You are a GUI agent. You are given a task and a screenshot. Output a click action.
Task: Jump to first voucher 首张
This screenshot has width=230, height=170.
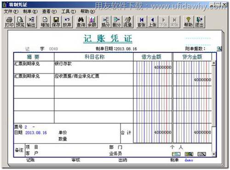tap(142, 22)
